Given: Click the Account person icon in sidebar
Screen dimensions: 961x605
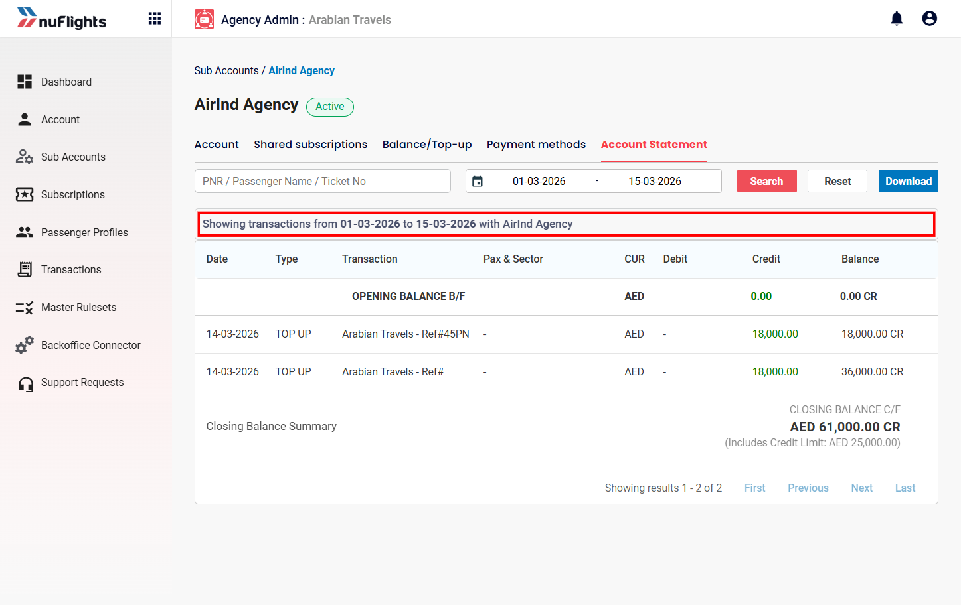Looking at the screenshot, I should pos(25,119).
